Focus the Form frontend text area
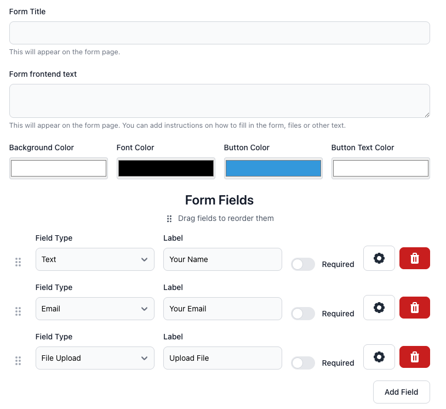The image size is (446, 409). point(220,101)
